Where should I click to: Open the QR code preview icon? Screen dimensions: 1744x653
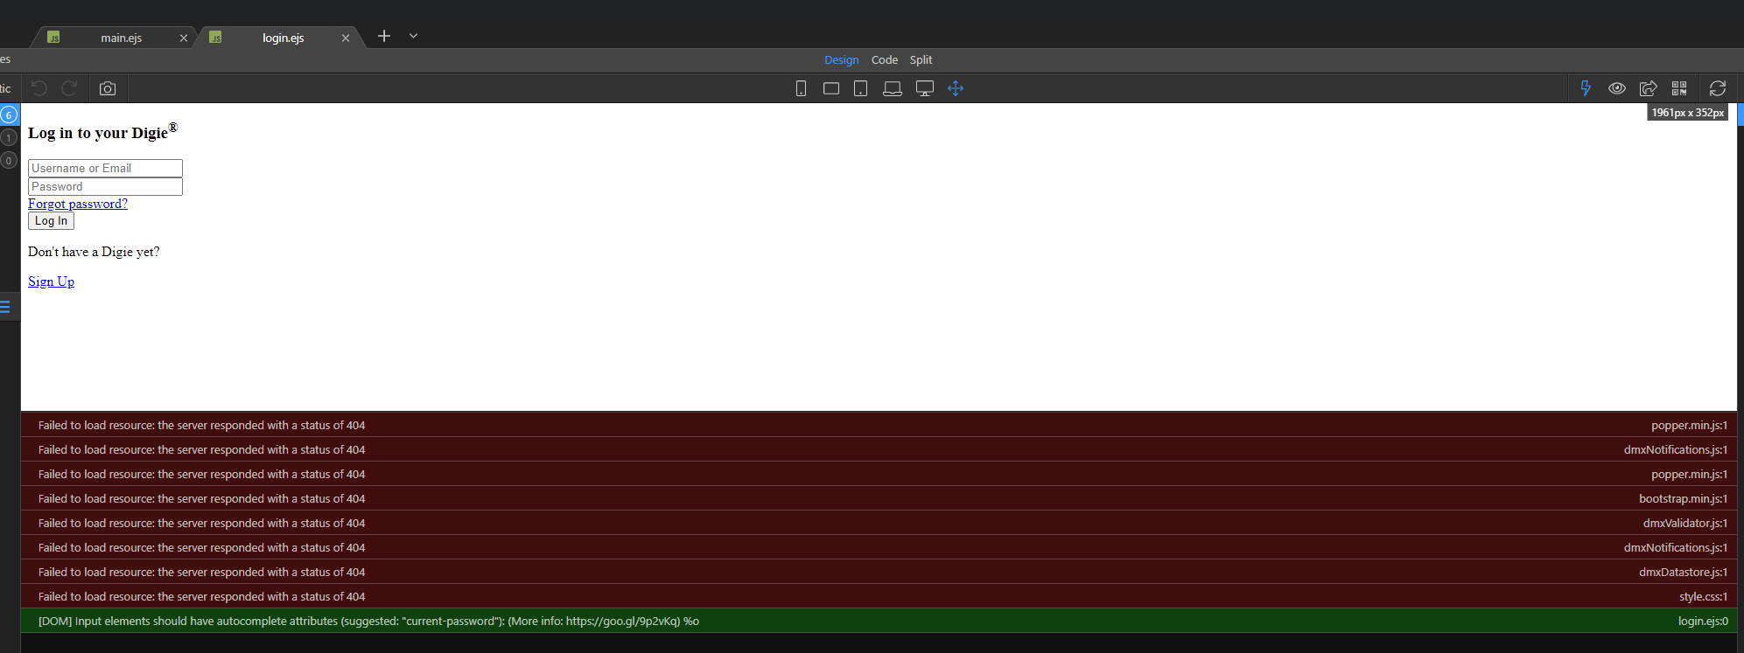[x=1679, y=88]
